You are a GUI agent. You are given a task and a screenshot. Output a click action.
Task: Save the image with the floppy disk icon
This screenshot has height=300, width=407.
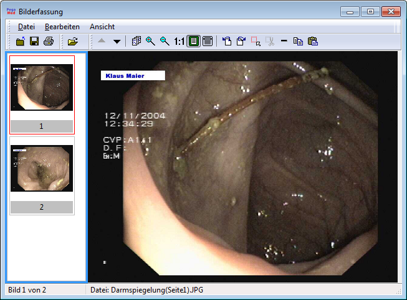click(34, 42)
